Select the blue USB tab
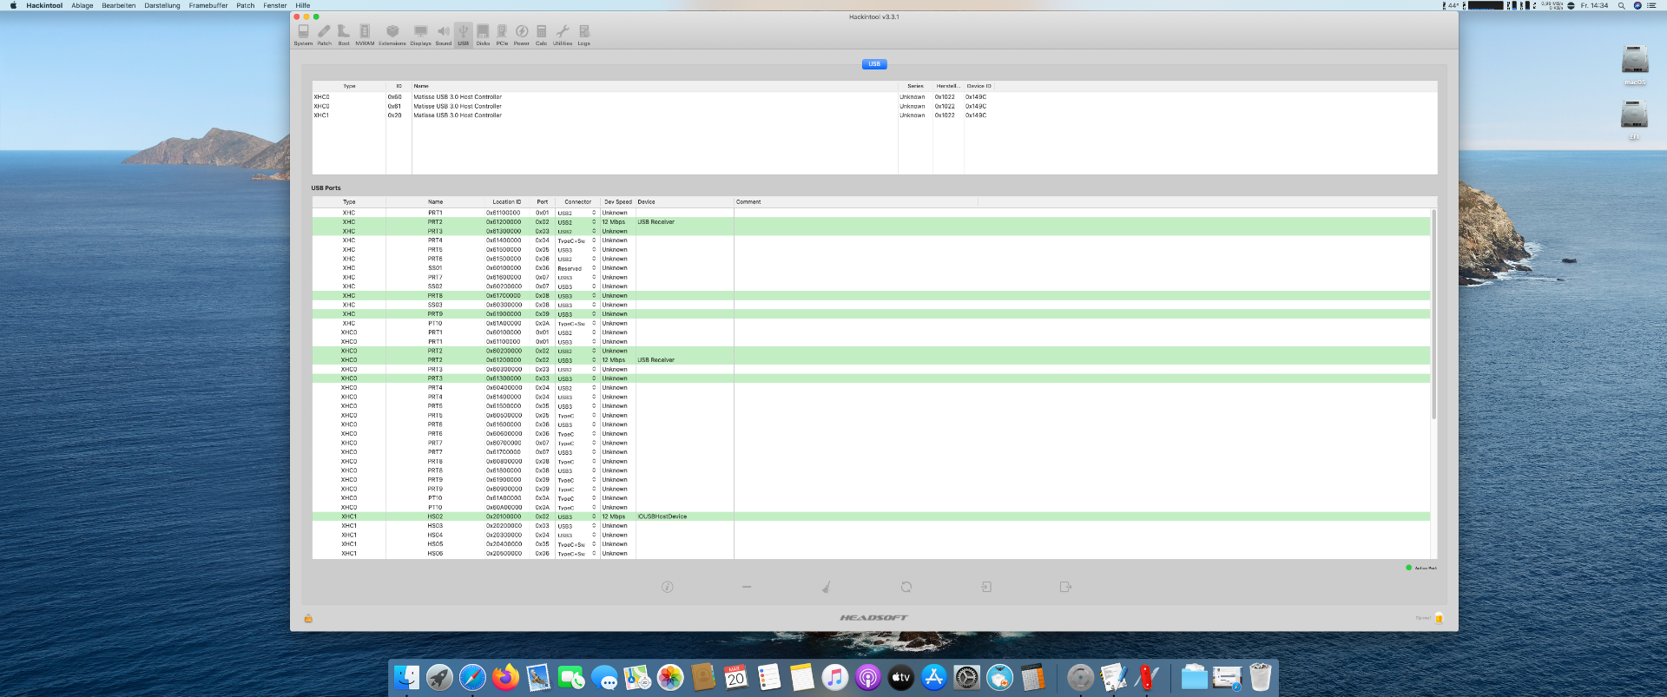This screenshot has height=697, width=1667. (x=874, y=64)
